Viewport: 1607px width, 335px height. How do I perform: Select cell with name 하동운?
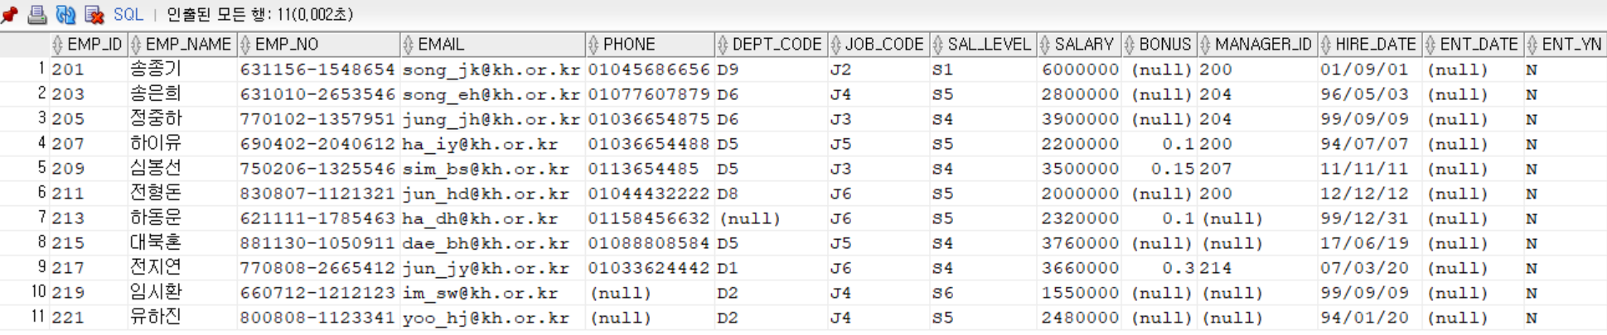click(182, 218)
